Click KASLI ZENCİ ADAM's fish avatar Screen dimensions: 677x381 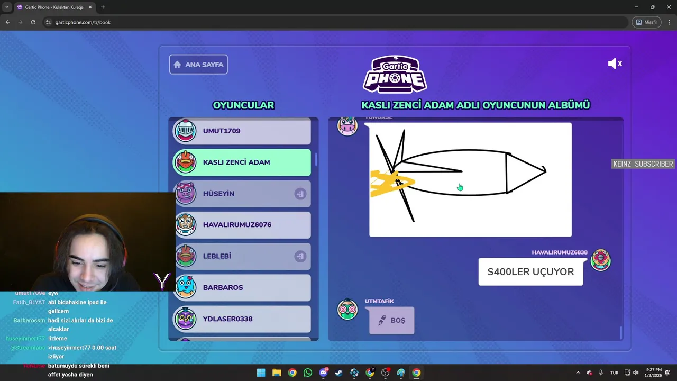(186, 162)
